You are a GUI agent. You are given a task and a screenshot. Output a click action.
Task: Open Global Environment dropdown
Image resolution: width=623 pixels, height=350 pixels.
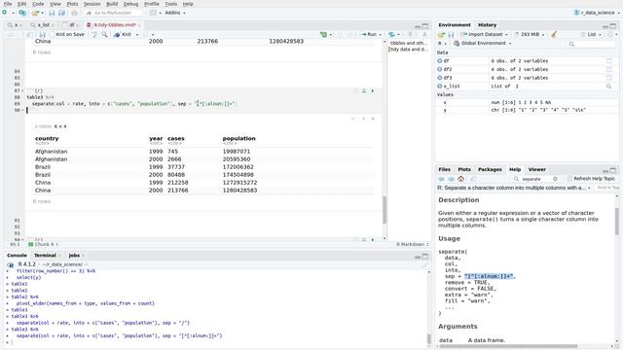483,43
